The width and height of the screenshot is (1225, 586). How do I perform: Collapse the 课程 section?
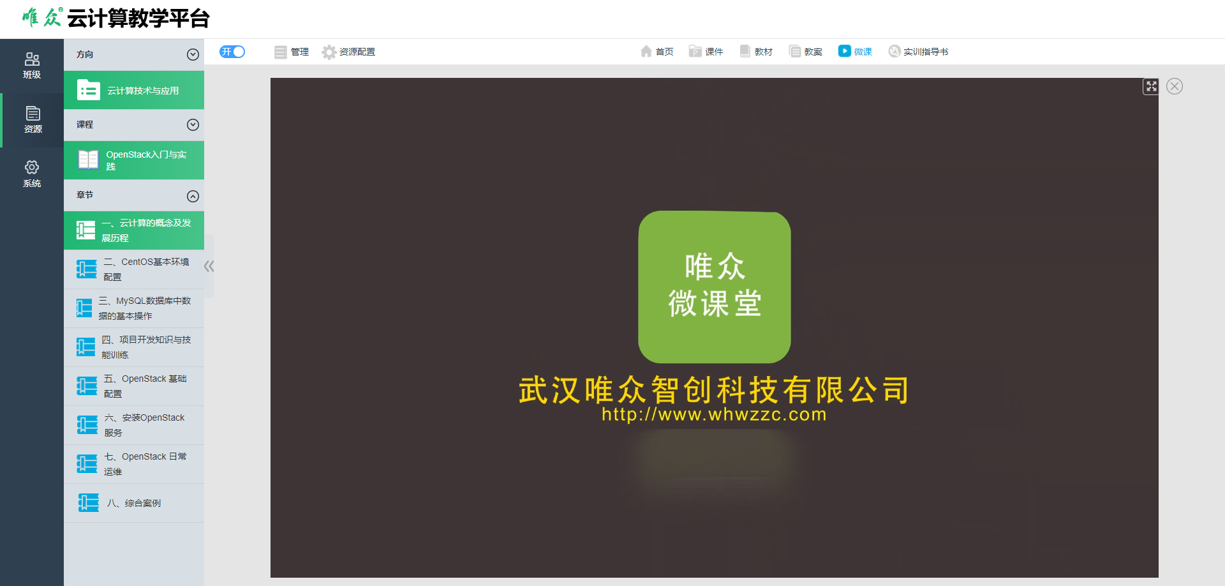point(193,125)
